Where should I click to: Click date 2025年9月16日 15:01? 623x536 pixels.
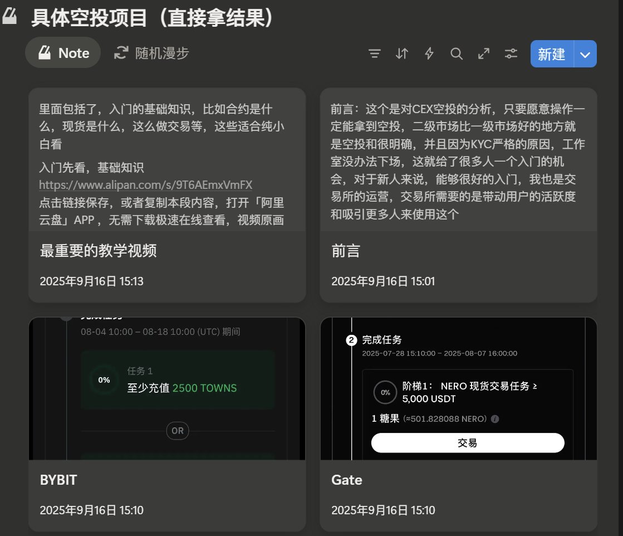click(383, 281)
